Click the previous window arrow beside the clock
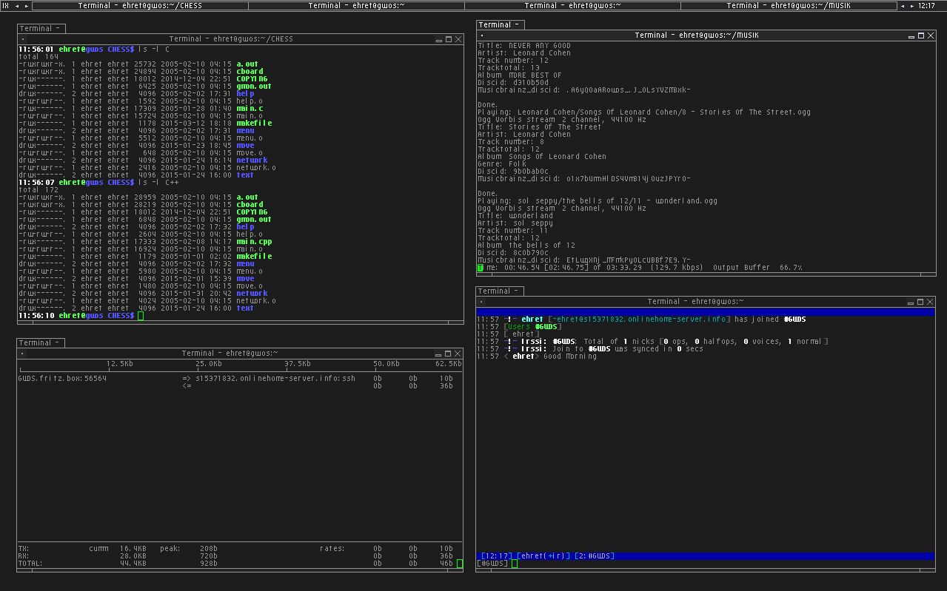 click(x=903, y=6)
